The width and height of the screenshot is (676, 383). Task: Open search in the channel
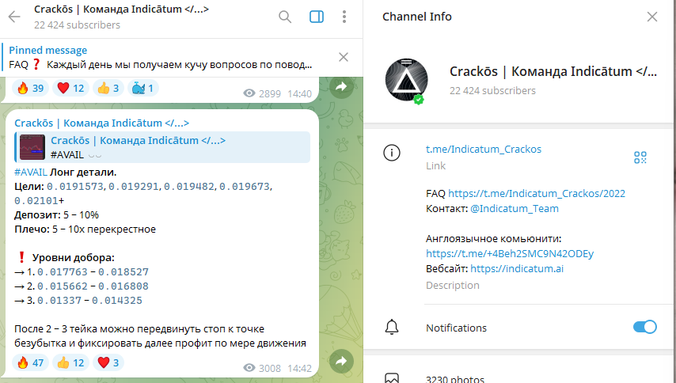285,17
